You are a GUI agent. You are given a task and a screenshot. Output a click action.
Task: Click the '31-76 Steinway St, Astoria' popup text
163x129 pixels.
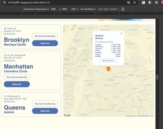coord(104,42)
